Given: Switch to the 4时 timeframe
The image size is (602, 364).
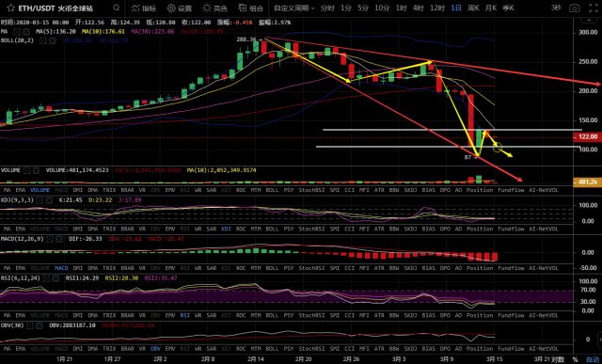Looking at the screenshot, I should click(x=418, y=8).
